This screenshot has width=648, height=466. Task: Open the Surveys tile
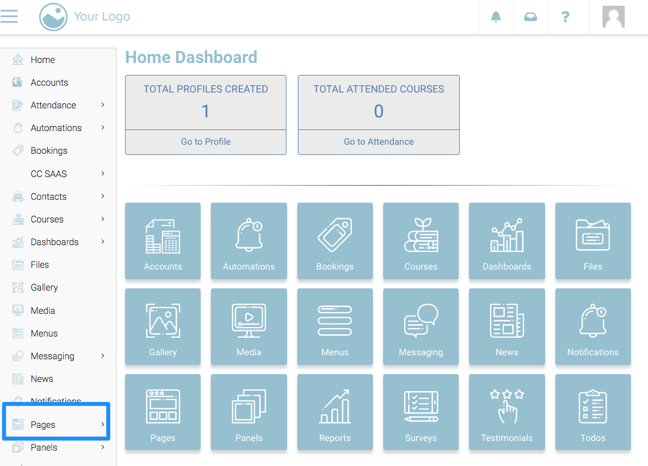coord(421,412)
